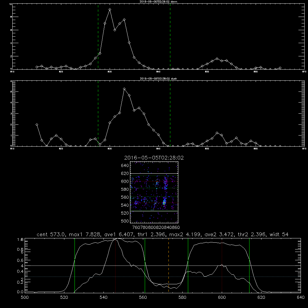Click heat map y-axis label '520'

click(125, 213)
